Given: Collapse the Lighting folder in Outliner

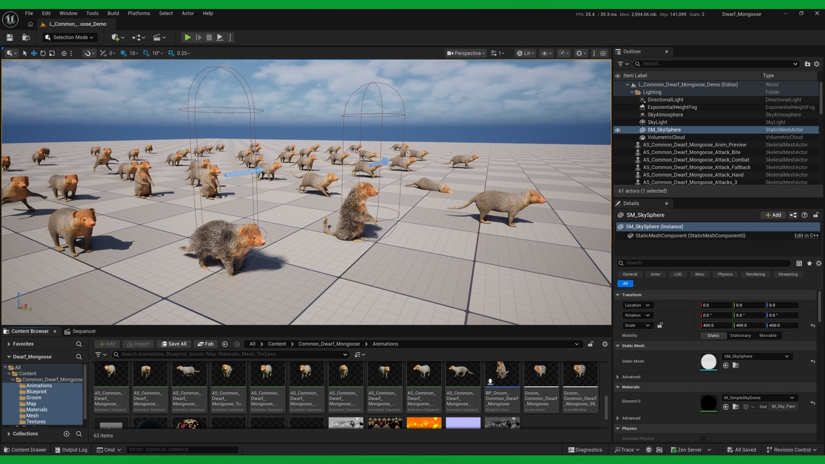Looking at the screenshot, I should click(x=632, y=92).
